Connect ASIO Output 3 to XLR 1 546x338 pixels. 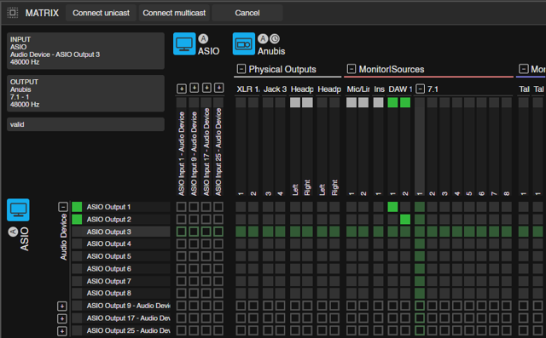[241, 232]
